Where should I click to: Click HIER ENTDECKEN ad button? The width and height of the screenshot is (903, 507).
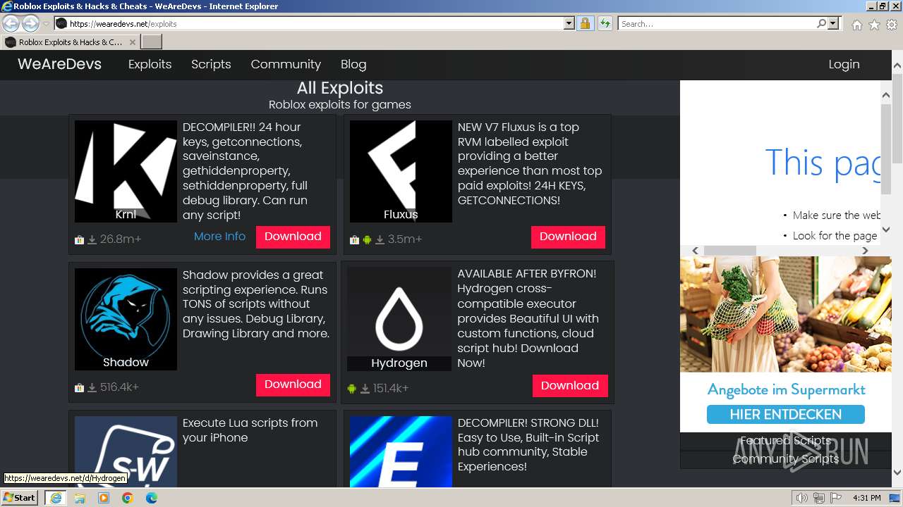785,414
